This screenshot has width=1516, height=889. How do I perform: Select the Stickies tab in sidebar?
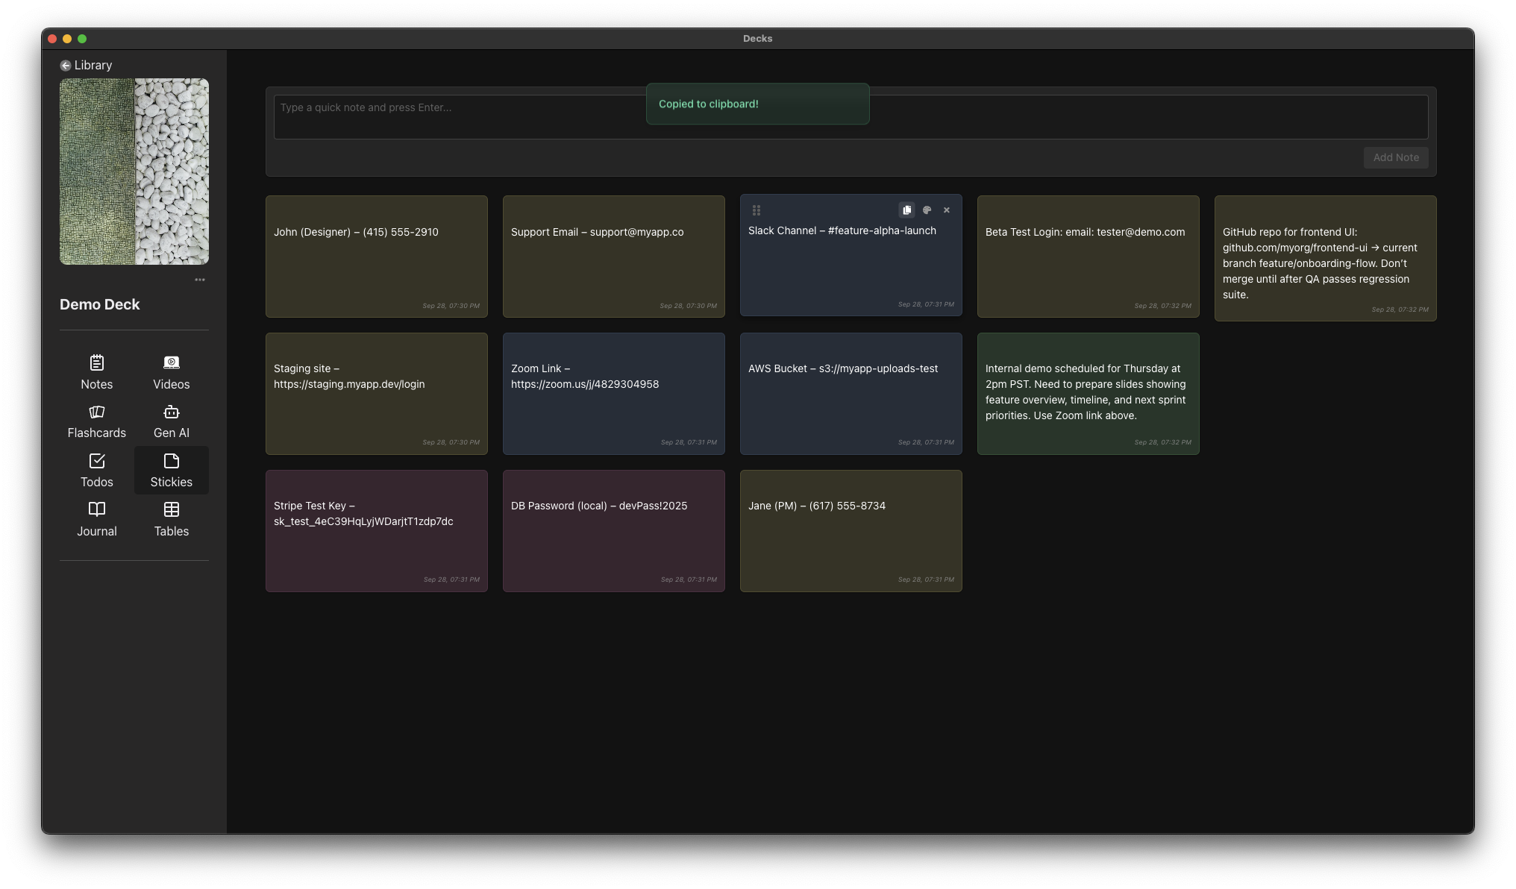coord(172,470)
